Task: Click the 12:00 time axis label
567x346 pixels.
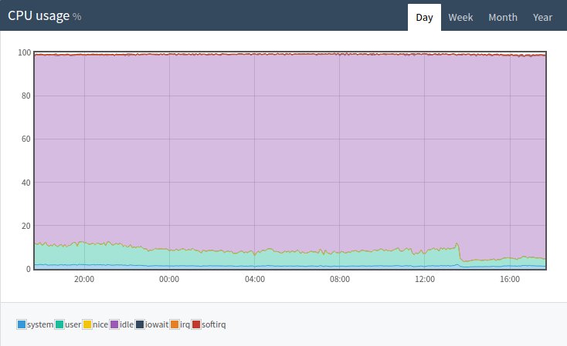Action: pyautogui.click(x=425, y=279)
